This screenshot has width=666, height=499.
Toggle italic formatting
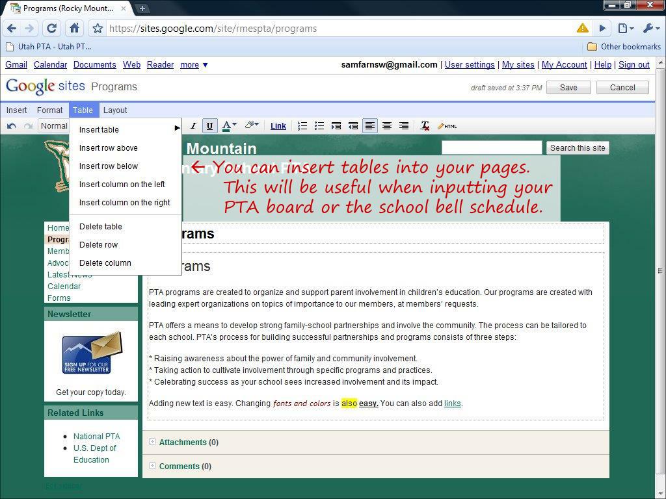193,125
